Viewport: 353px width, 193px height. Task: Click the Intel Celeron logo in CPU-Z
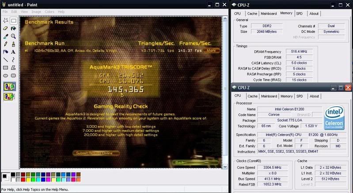334,118
